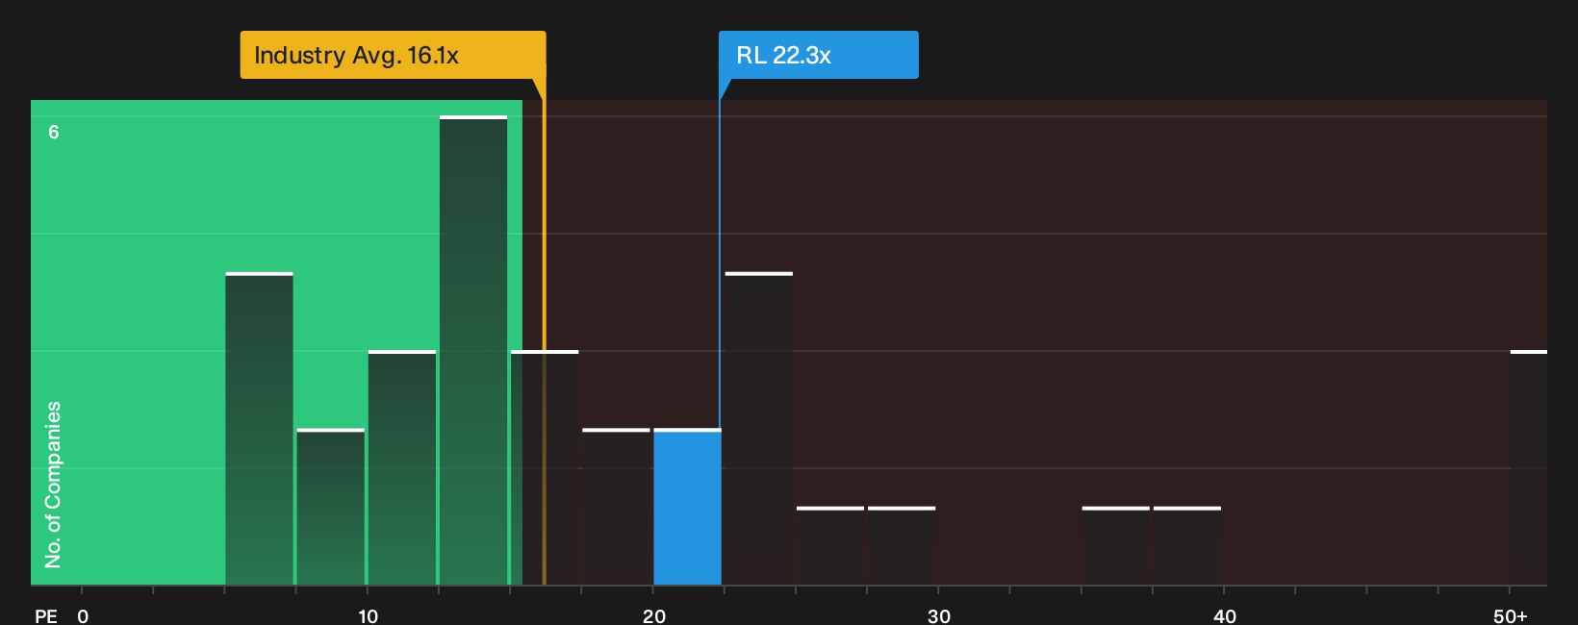Select the bar at PE 15-17.5
Image resolution: width=1578 pixels, height=625 pixels.
coord(545,467)
